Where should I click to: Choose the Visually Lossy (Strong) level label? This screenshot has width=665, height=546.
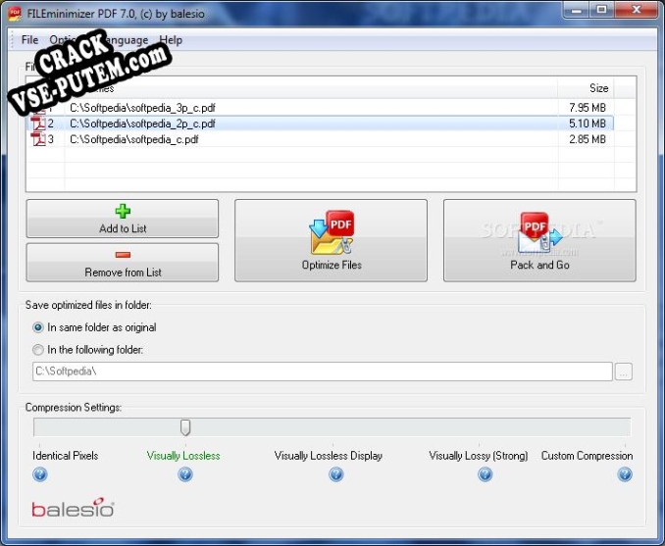pyautogui.click(x=479, y=456)
